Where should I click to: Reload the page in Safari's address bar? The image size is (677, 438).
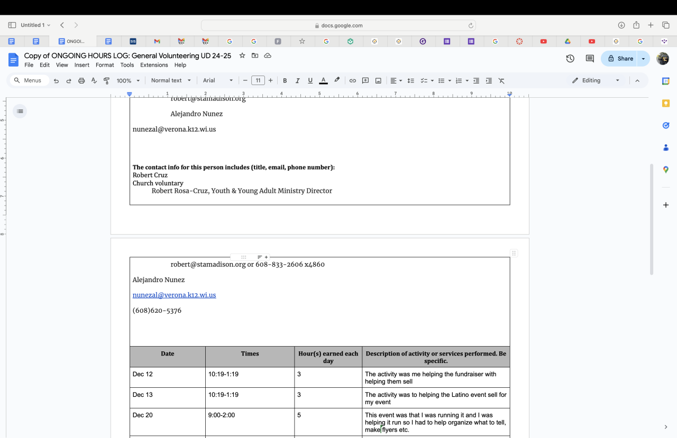click(471, 25)
